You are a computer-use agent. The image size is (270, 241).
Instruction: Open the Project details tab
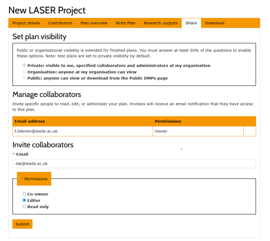click(26, 23)
